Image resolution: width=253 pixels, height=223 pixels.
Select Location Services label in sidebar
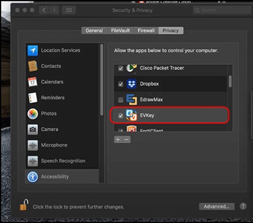(x=61, y=50)
